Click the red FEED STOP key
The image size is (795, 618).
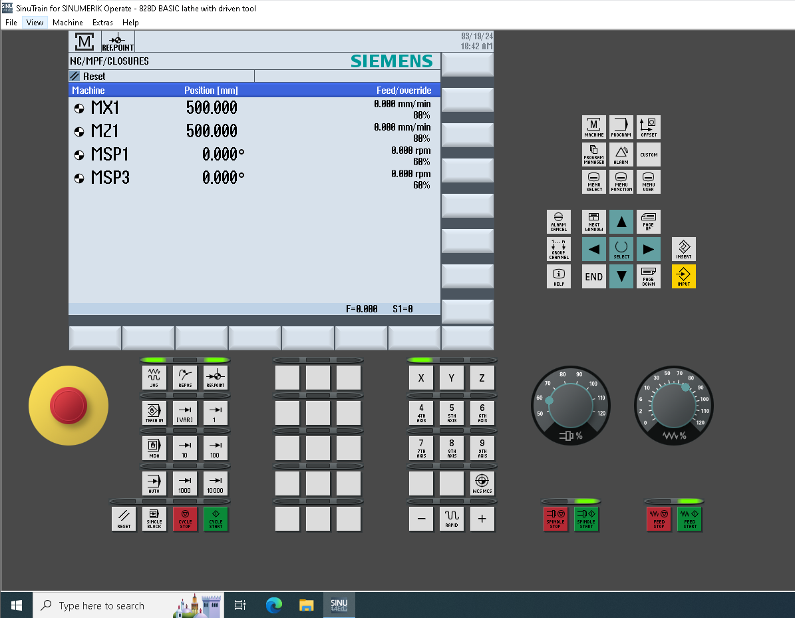[x=659, y=519]
